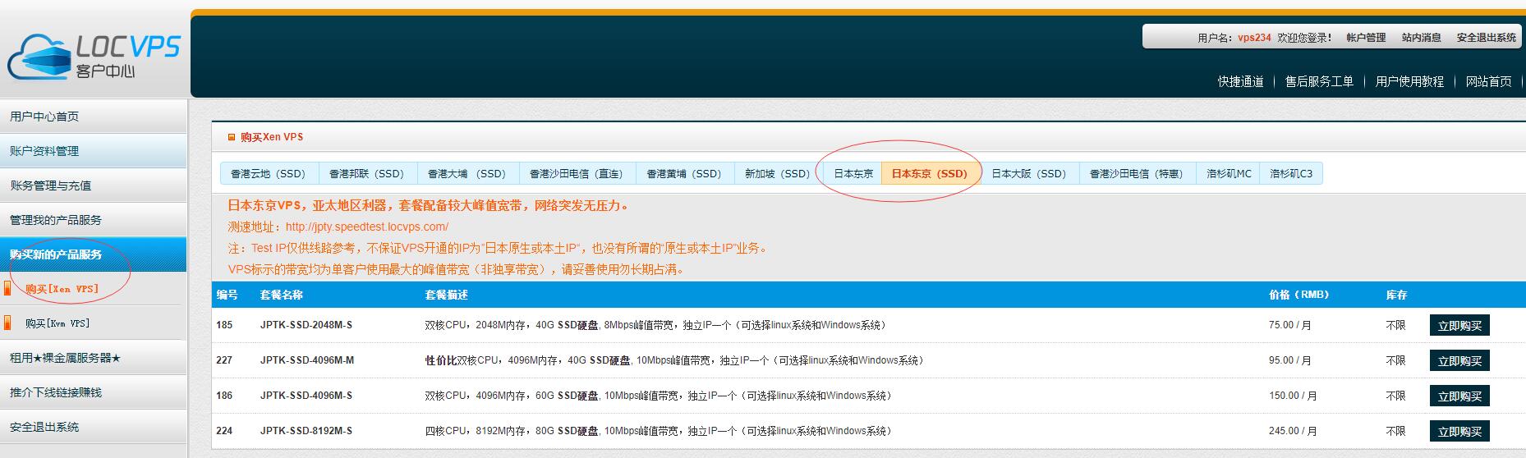Click the small orange icon before 购买Xen VPS heading

(x=232, y=137)
